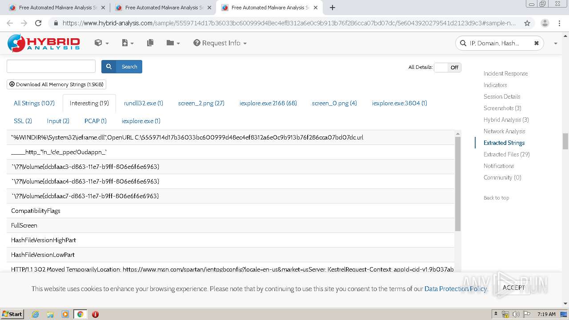
Task: Open the file upload dropdown icon
Action: tap(128, 43)
